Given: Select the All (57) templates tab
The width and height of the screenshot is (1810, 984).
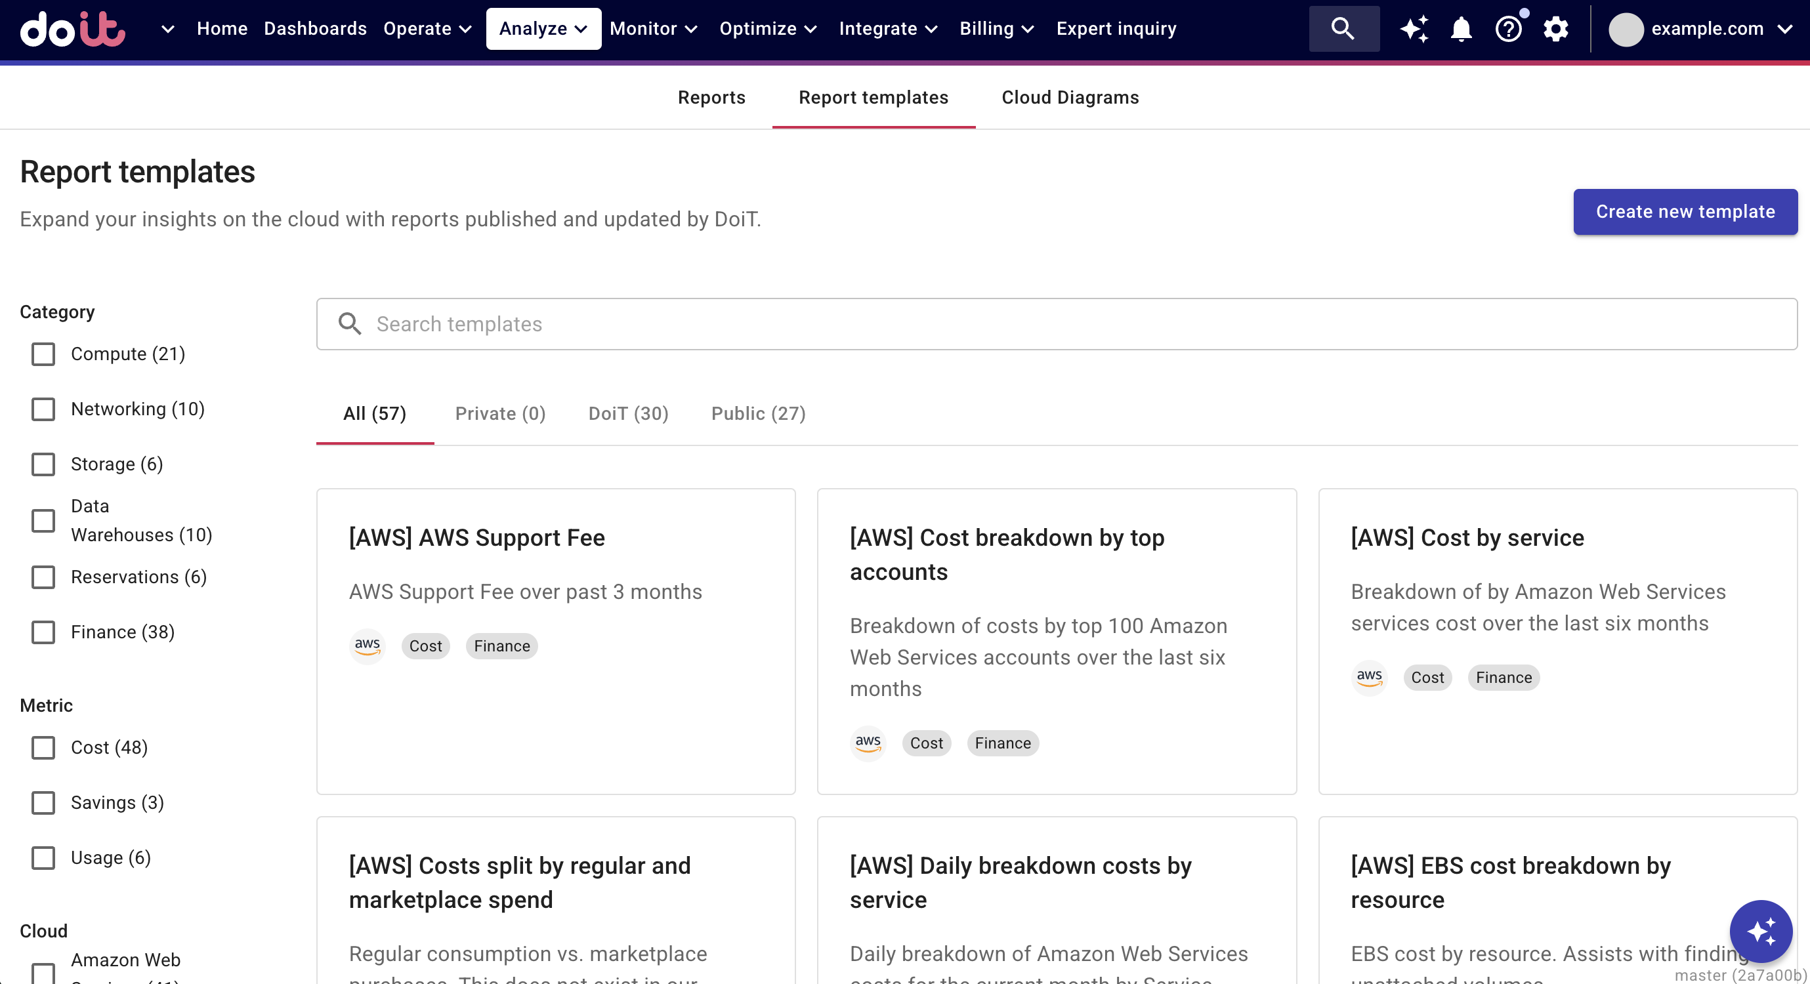Looking at the screenshot, I should pyautogui.click(x=375, y=414).
